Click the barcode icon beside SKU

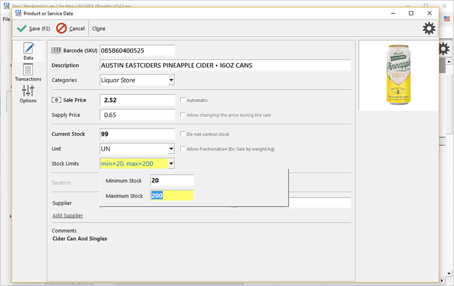pyautogui.click(x=56, y=50)
